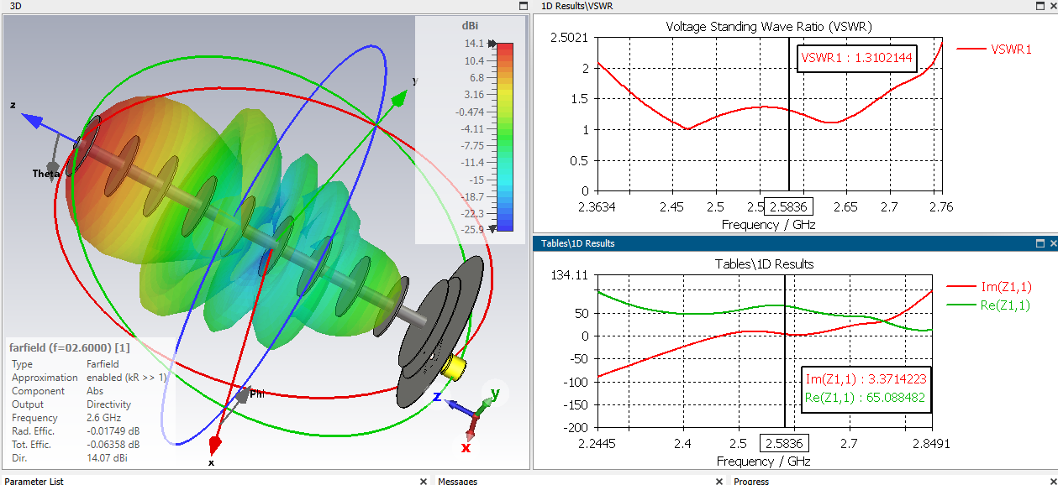The image size is (1058, 485).
Task: Close the 1D Results\VSWR panel
Action: pyautogui.click(x=1052, y=6)
